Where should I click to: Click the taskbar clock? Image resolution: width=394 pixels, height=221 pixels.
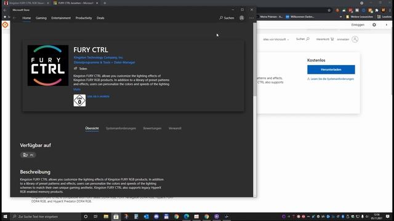click(376, 217)
